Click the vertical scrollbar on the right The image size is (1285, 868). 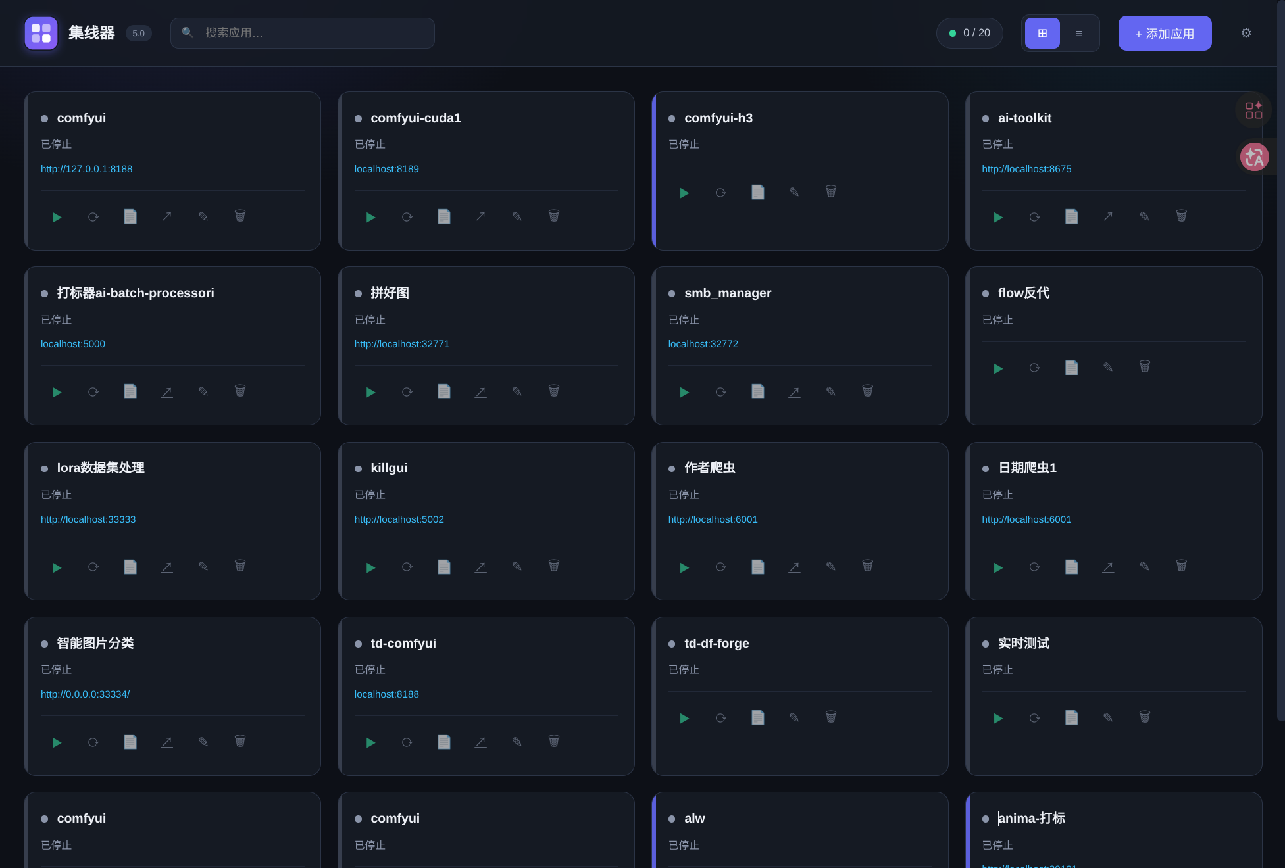click(1280, 360)
